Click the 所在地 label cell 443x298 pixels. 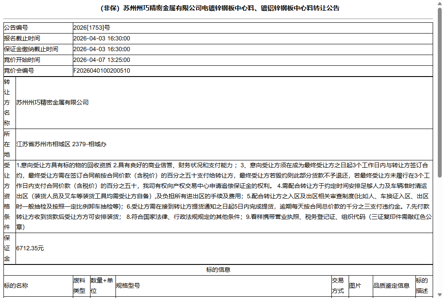pos(9,144)
